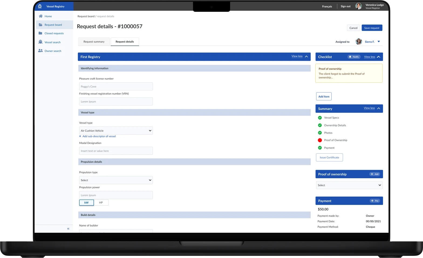
Task: Open the Proof of ownership Select dropdown
Action: [x=349, y=185]
